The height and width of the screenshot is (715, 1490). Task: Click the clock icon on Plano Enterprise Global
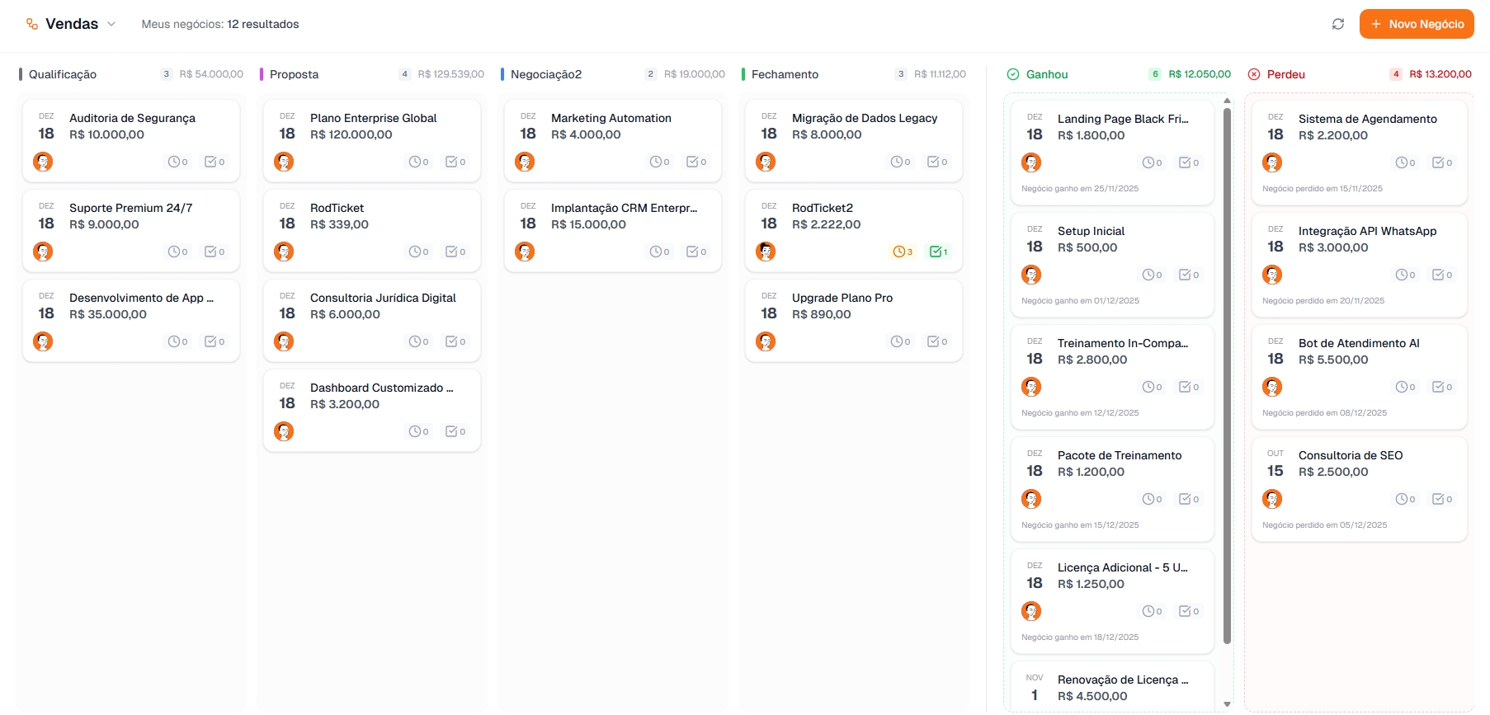pyautogui.click(x=415, y=162)
